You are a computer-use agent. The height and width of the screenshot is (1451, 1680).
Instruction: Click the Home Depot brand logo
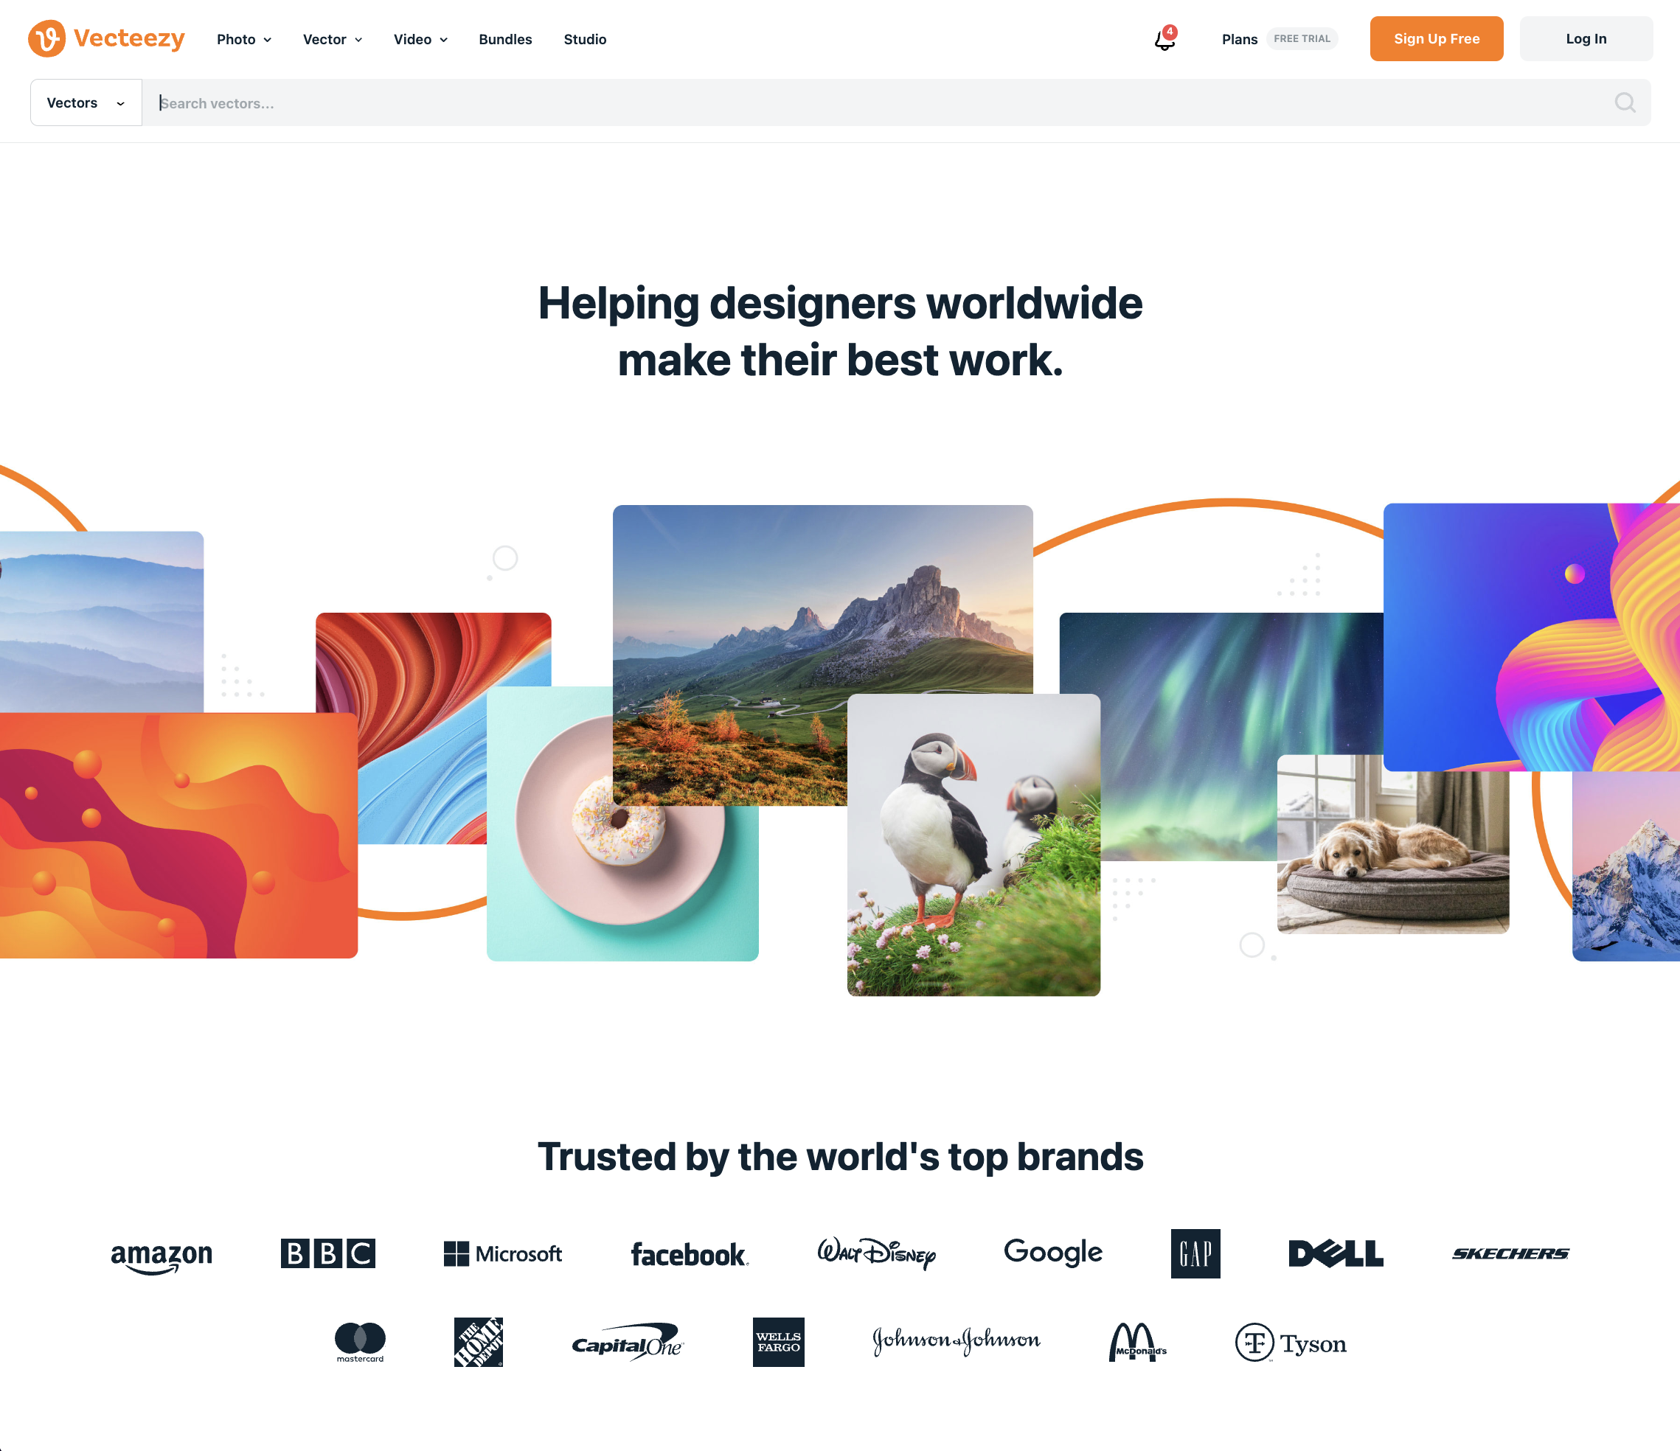coord(479,1343)
